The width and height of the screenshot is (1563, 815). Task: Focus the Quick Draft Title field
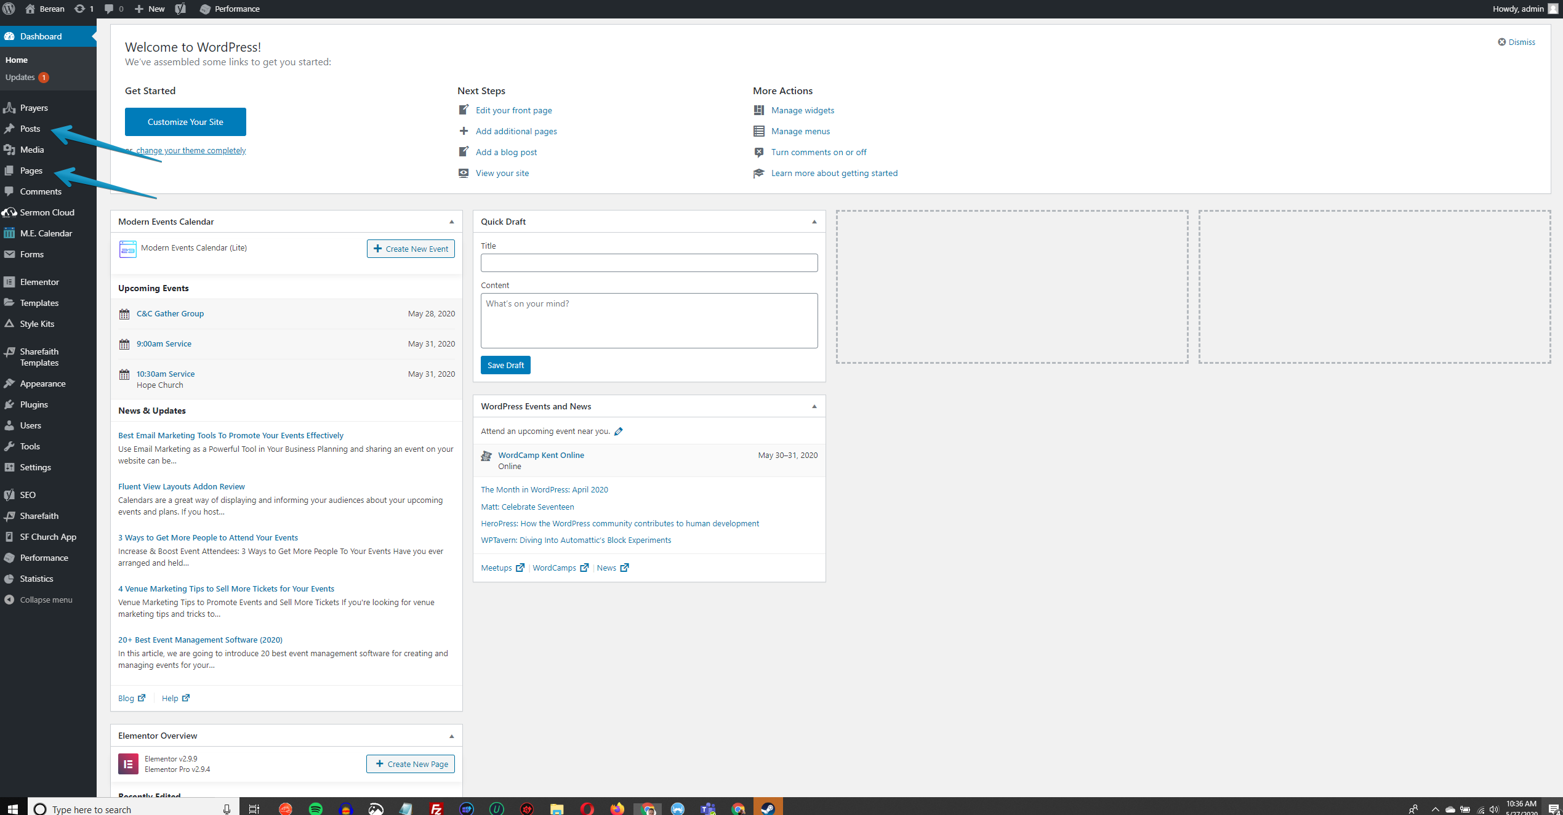649,263
